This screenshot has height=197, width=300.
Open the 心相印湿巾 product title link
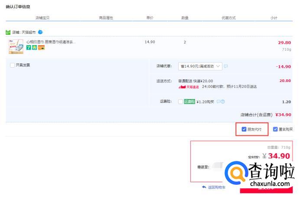(x=51, y=42)
